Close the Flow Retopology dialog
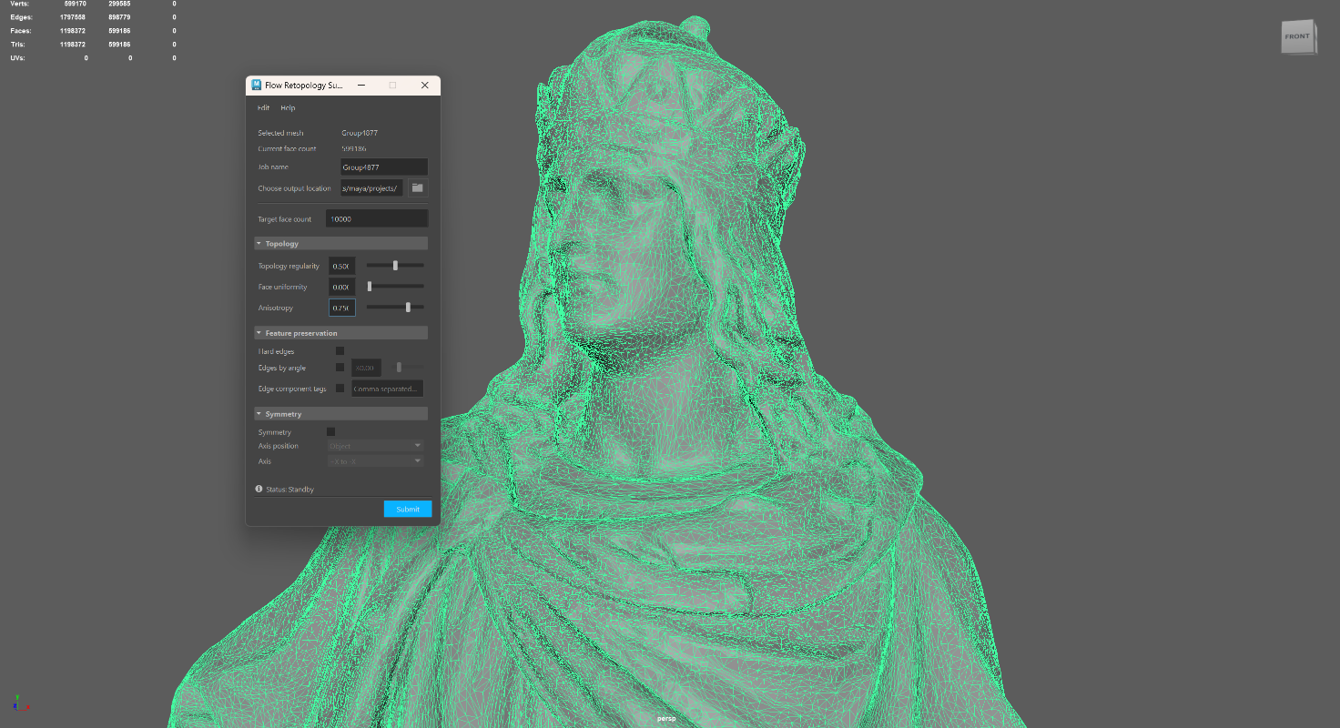The width and height of the screenshot is (1340, 728). [424, 86]
